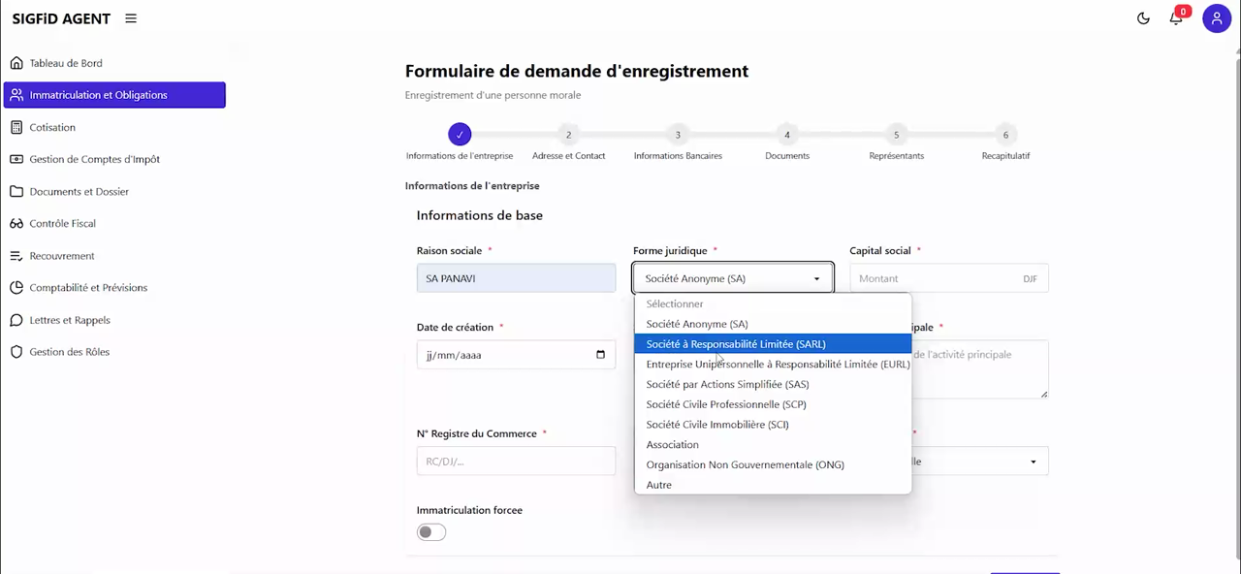
Task: Select Immatriculation et Obligations in the sidebar
Action: (x=99, y=94)
